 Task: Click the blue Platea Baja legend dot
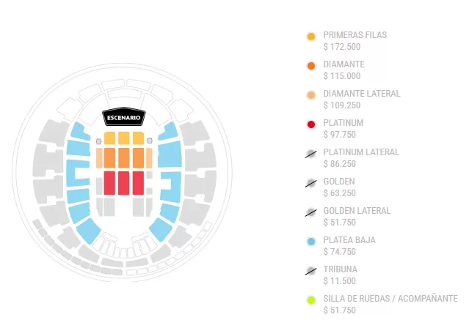(x=311, y=241)
